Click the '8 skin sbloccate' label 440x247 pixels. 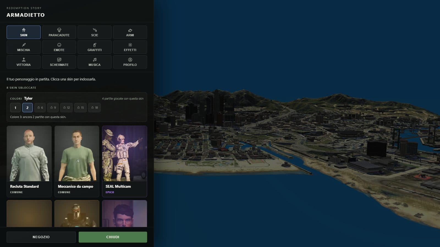click(21, 88)
